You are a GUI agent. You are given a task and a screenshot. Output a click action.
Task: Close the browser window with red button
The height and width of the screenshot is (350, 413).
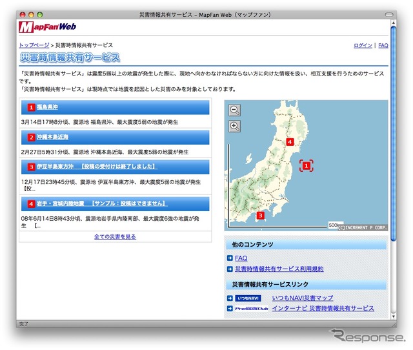point(23,15)
